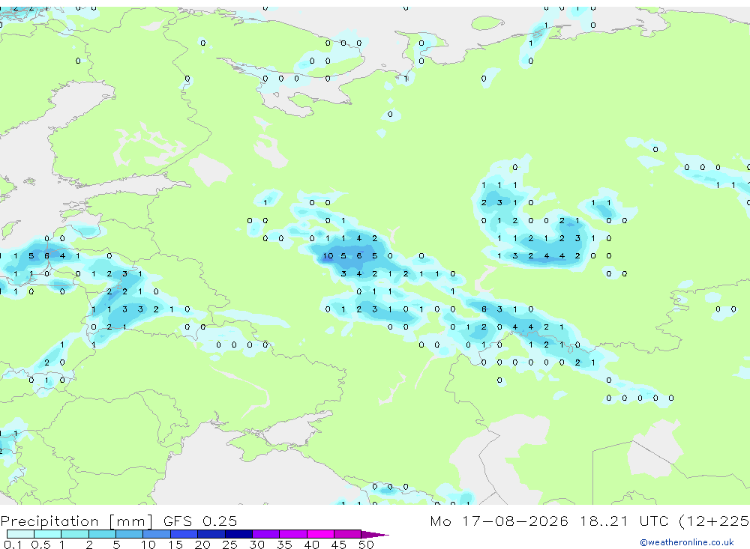Click the date "Mo 17-08-2026"
This screenshot has width=750, height=549.
[x=499, y=521]
